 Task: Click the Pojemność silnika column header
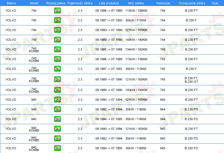point(80,3)
